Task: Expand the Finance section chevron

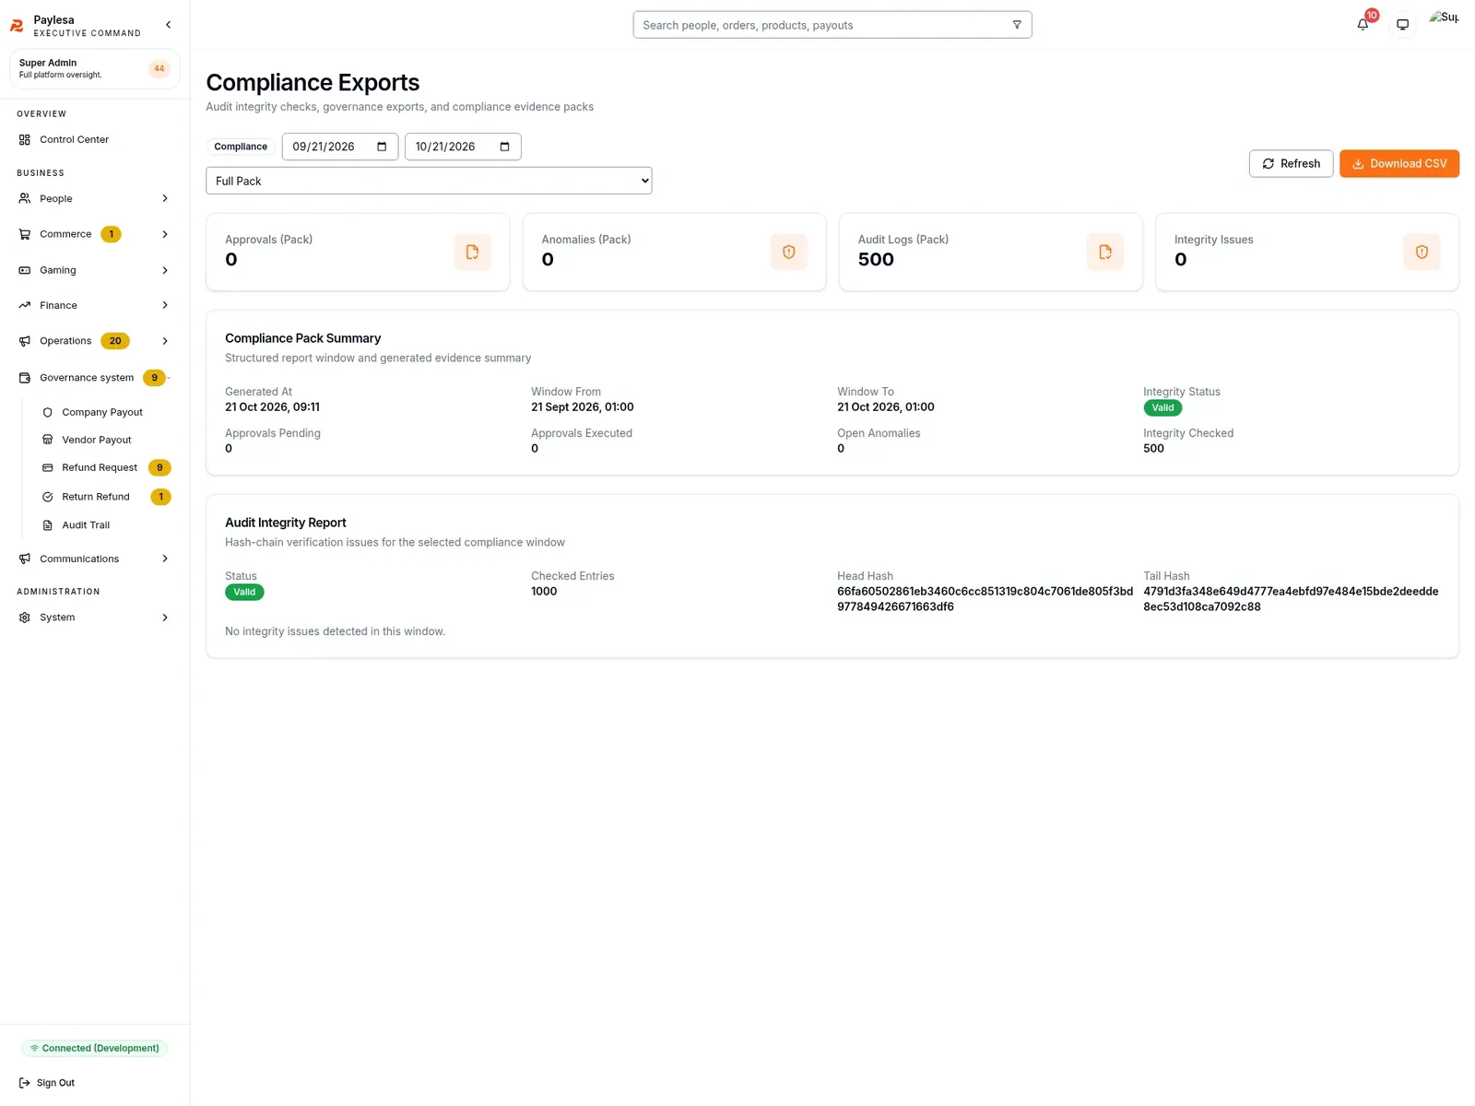Action: point(165,305)
